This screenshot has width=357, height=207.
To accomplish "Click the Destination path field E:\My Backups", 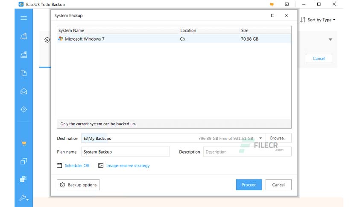I will (173, 138).
